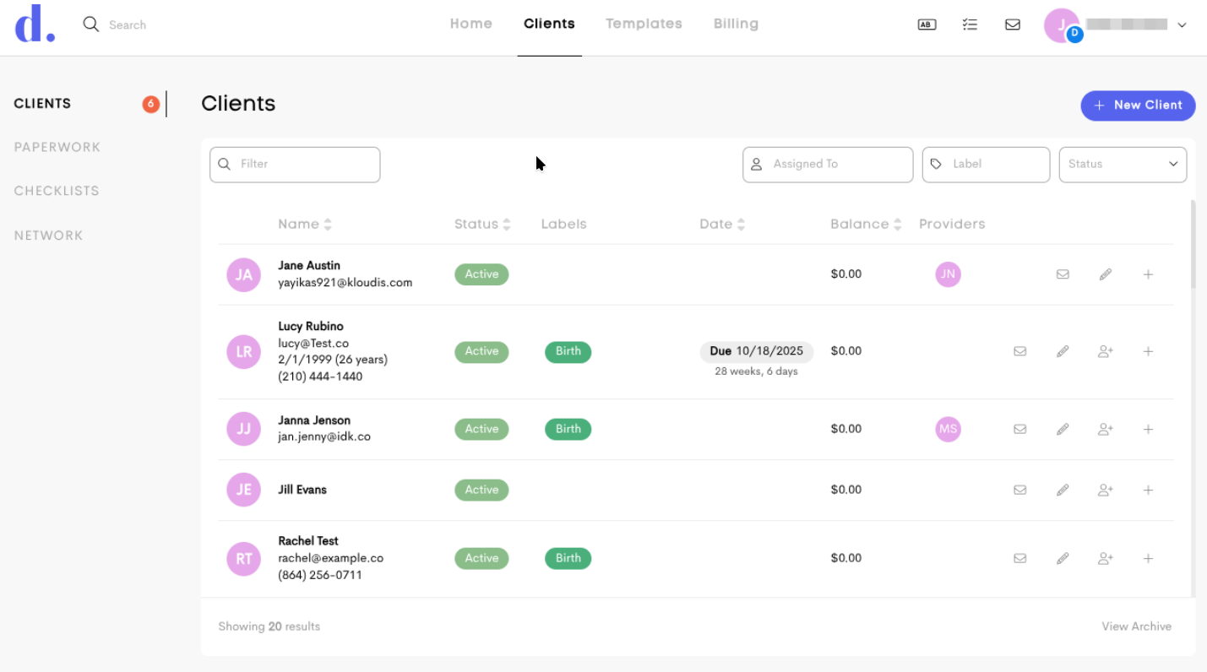Email Jill Evans via envelope icon
Image resolution: width=1207 pixels, height=672 pixels.
pos(1020,490)
